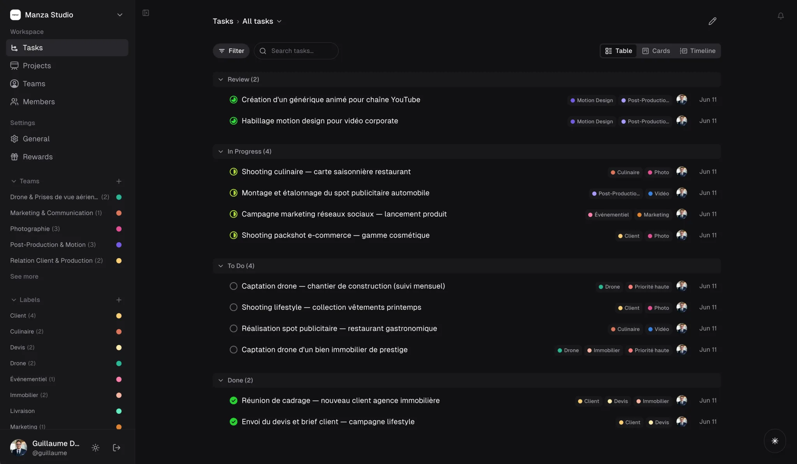Toggle status of Création d'un générique animé task

[233, 100]
